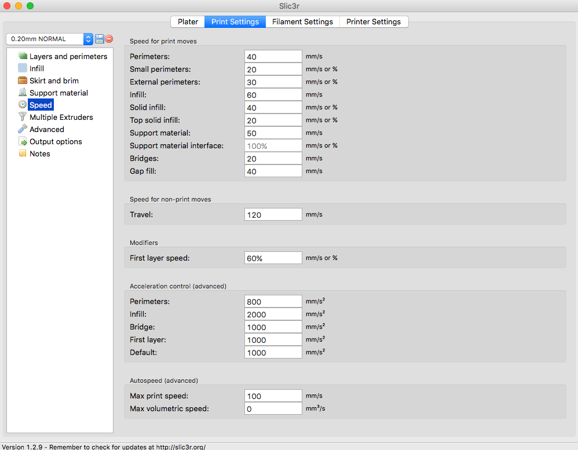Focus the Travel speed field
This screenshot has width=578, height=450.
[273, 214]
